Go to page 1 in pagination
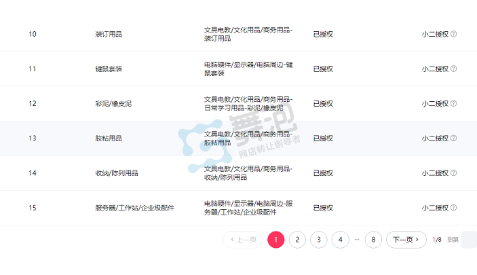Image resolution: width=477 pixels, height=275 pixels. coord(276,240)
